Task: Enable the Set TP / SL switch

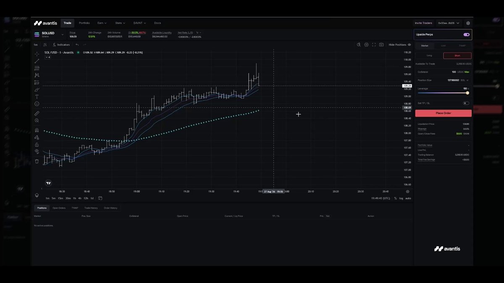Action: (x=466, y=103)
